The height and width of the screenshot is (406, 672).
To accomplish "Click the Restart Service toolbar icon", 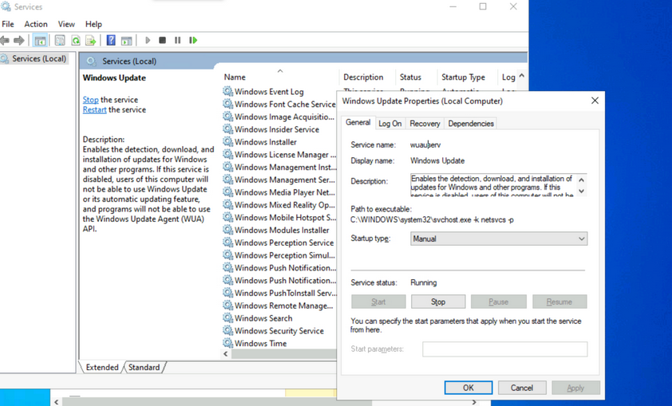I will (193, 40).
